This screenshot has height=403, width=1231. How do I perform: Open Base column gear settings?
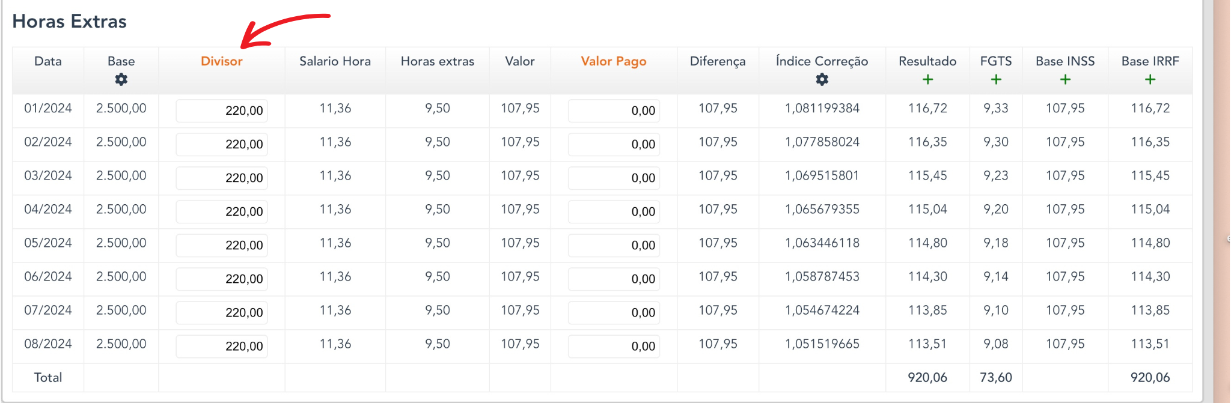tap(121, 79)
